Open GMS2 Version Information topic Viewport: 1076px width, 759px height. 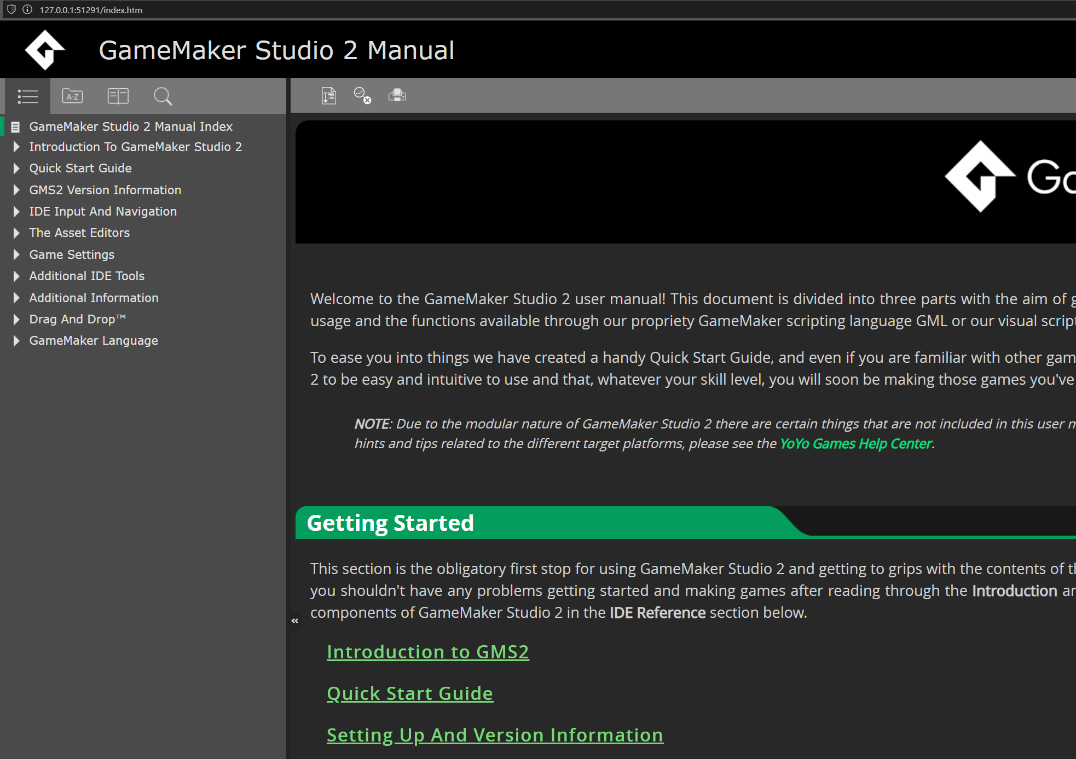(x=105, y=190)
